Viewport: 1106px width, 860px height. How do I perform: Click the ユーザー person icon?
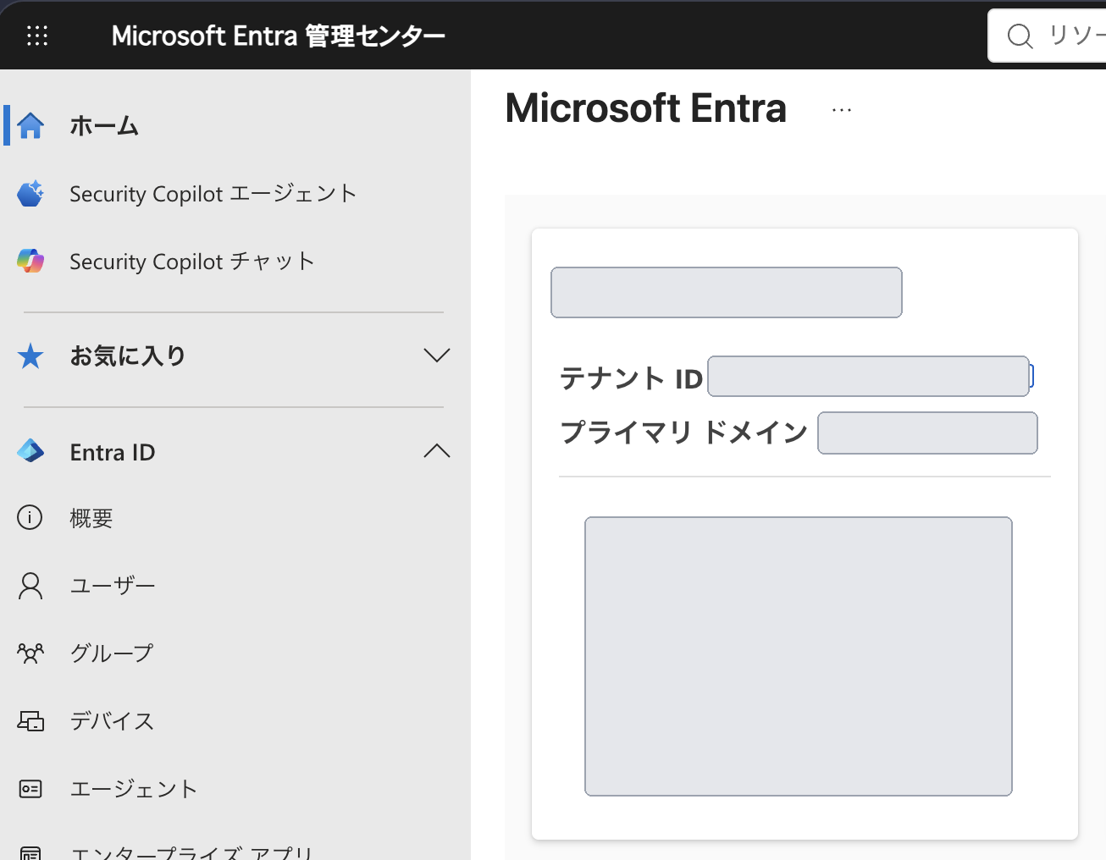pos(30,586)
